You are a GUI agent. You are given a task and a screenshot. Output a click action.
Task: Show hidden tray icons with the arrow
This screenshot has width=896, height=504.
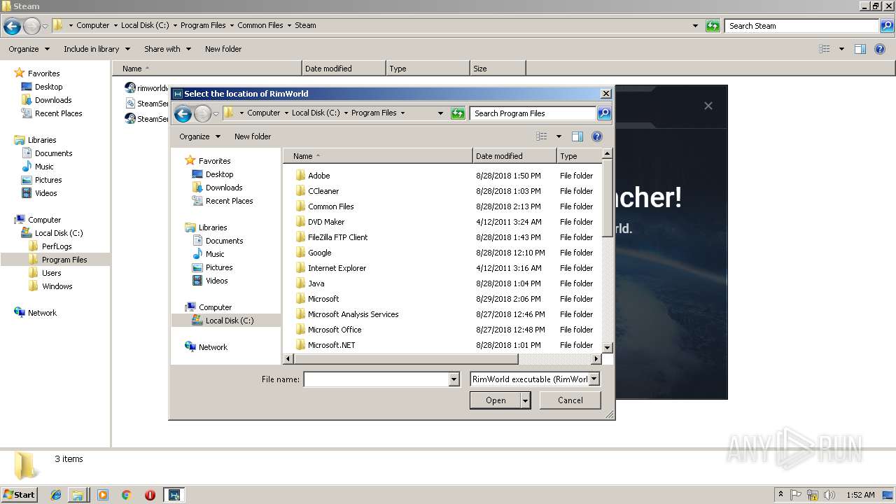[780, 495]
